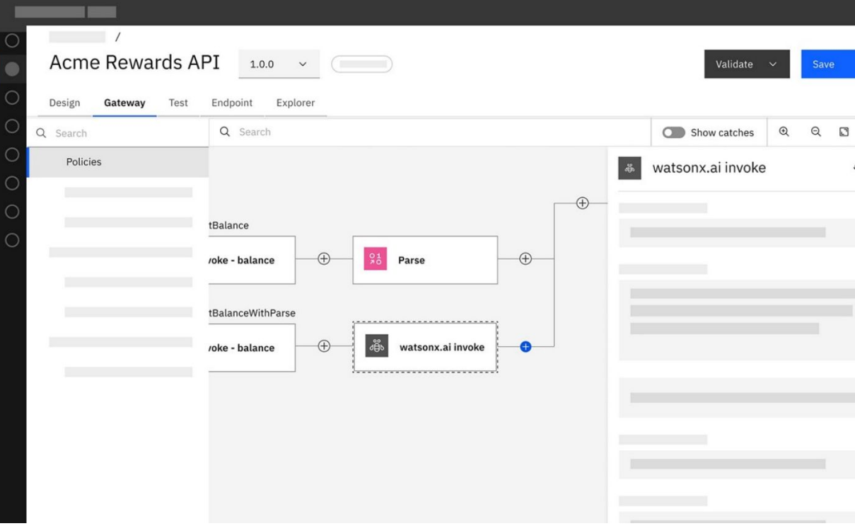Click the policies sidebar Search field

point(117,133)
